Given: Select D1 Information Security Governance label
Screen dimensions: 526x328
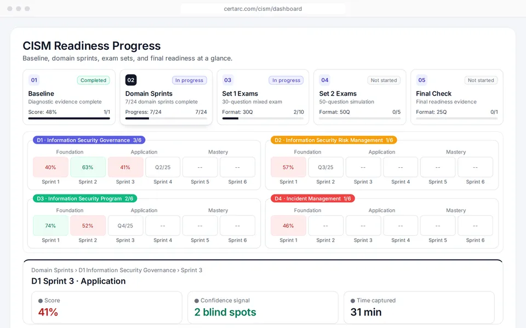Looking at the screenshot, I should pos(89,140).
